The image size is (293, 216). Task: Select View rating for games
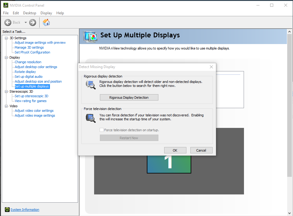point(30,101)
